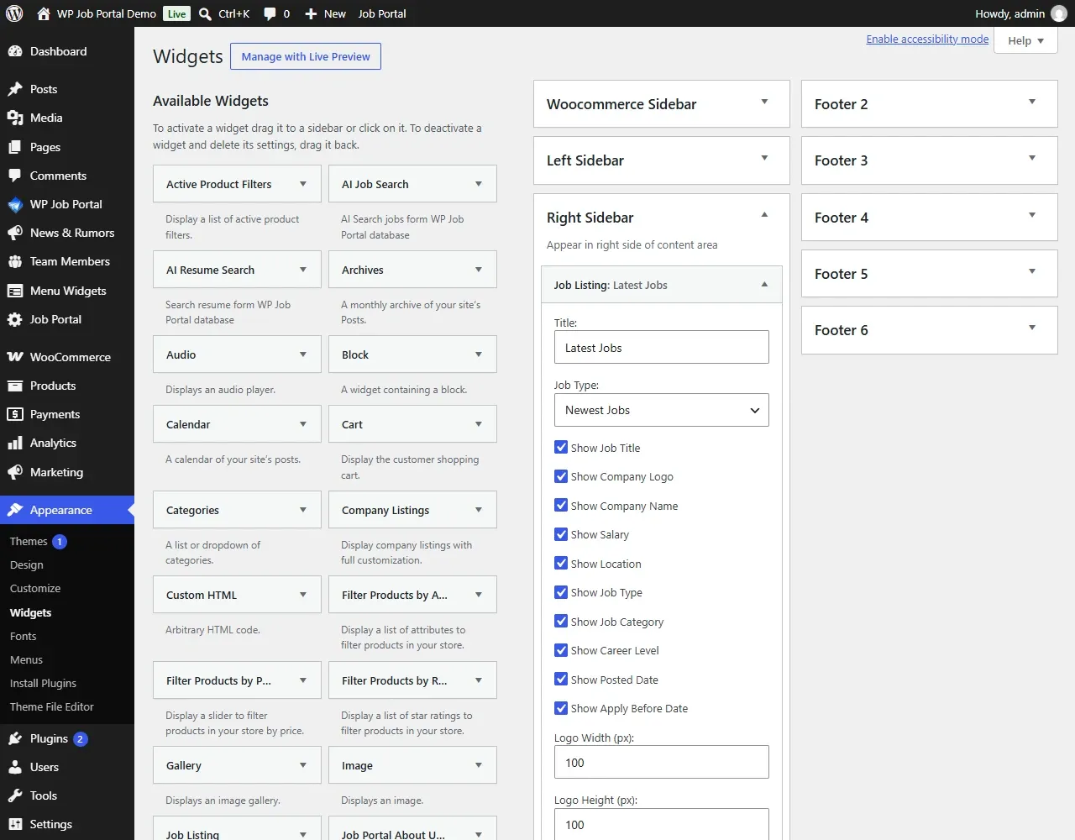Click the Tools wrench icon
Viewport: 1075px width, 840px height.
pyautogui.click(x=15, y=795)
